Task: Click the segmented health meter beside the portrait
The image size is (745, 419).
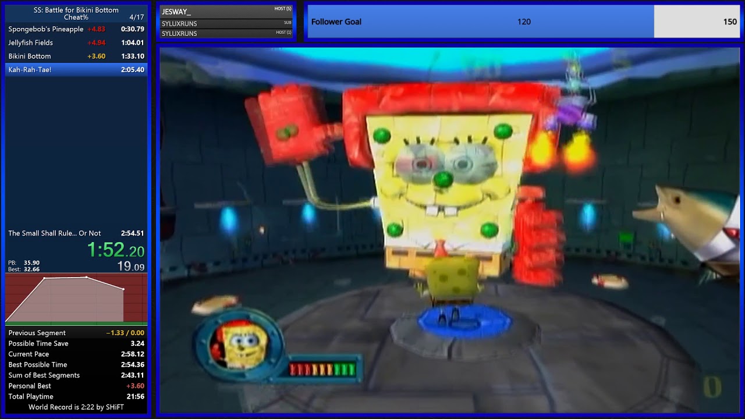Action: pyautogui.click(x=322, y=369)
